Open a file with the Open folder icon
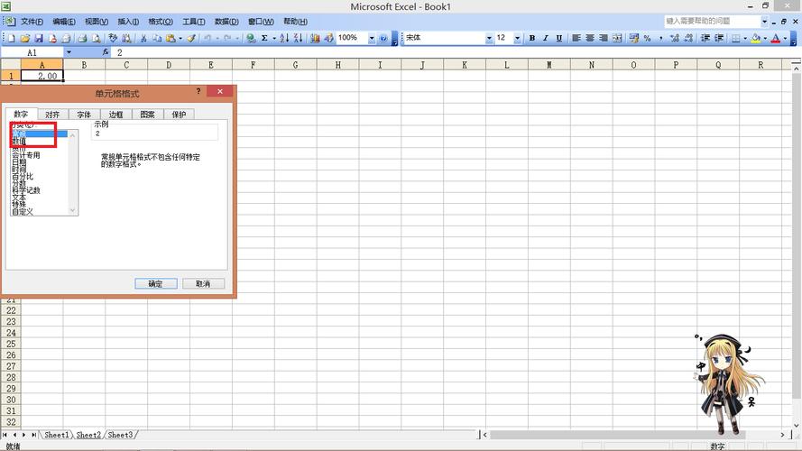Screen dimensions: 802x451 tap(25, 39)
